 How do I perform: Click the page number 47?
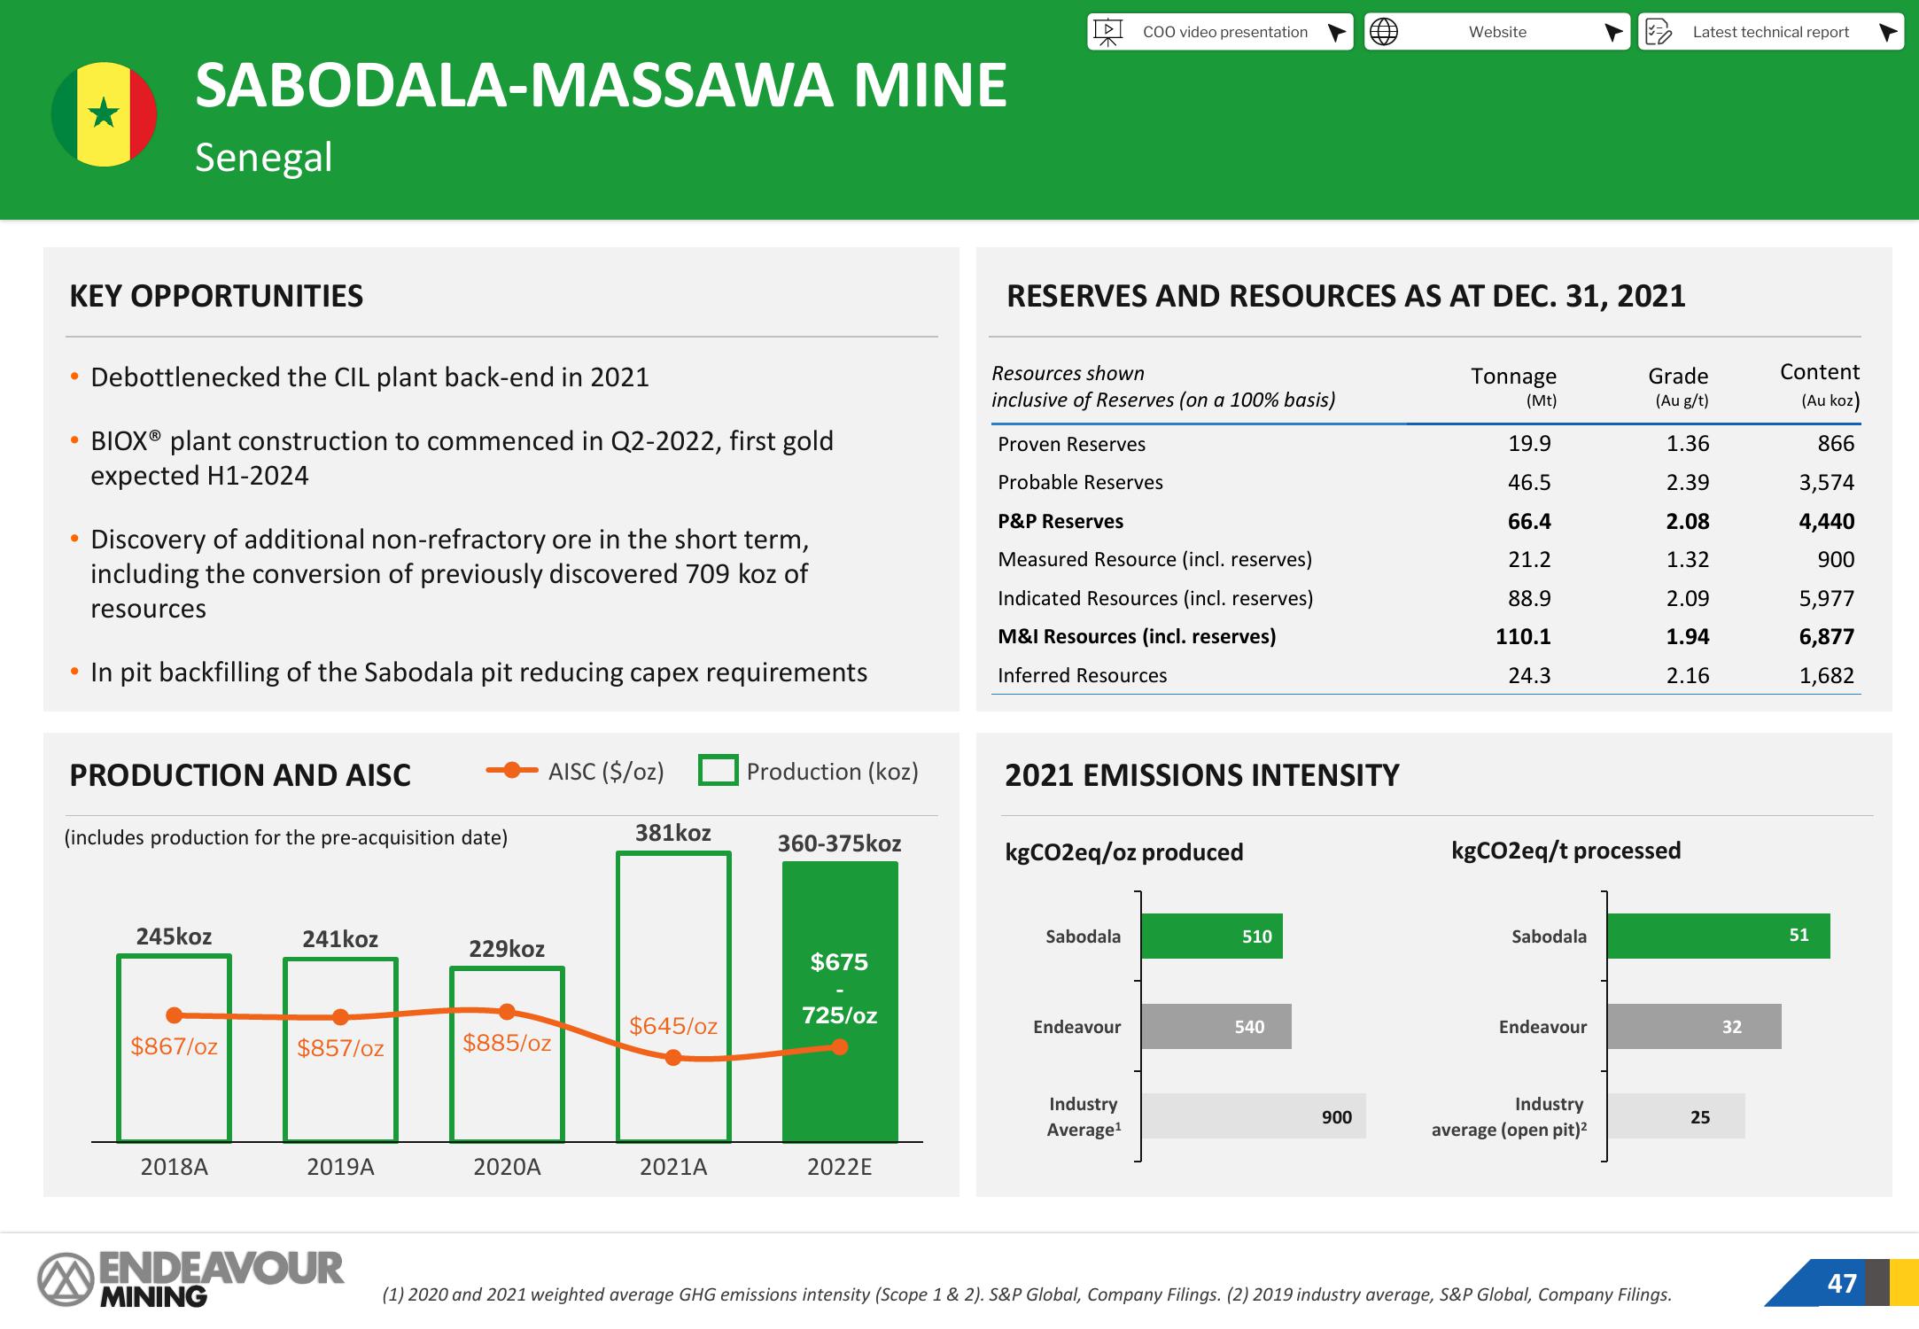(x=1842, y=1283)
